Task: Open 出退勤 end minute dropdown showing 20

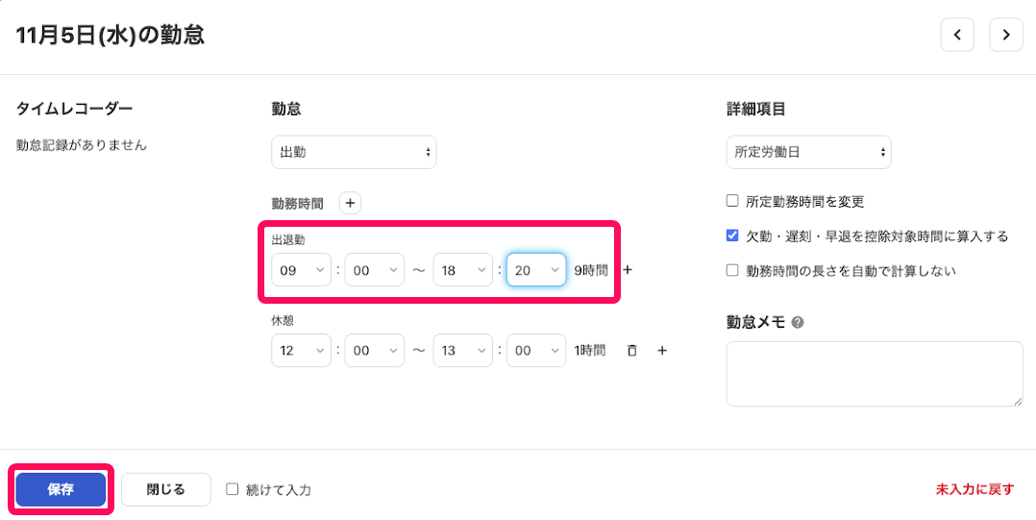Action: coord(536,269)
